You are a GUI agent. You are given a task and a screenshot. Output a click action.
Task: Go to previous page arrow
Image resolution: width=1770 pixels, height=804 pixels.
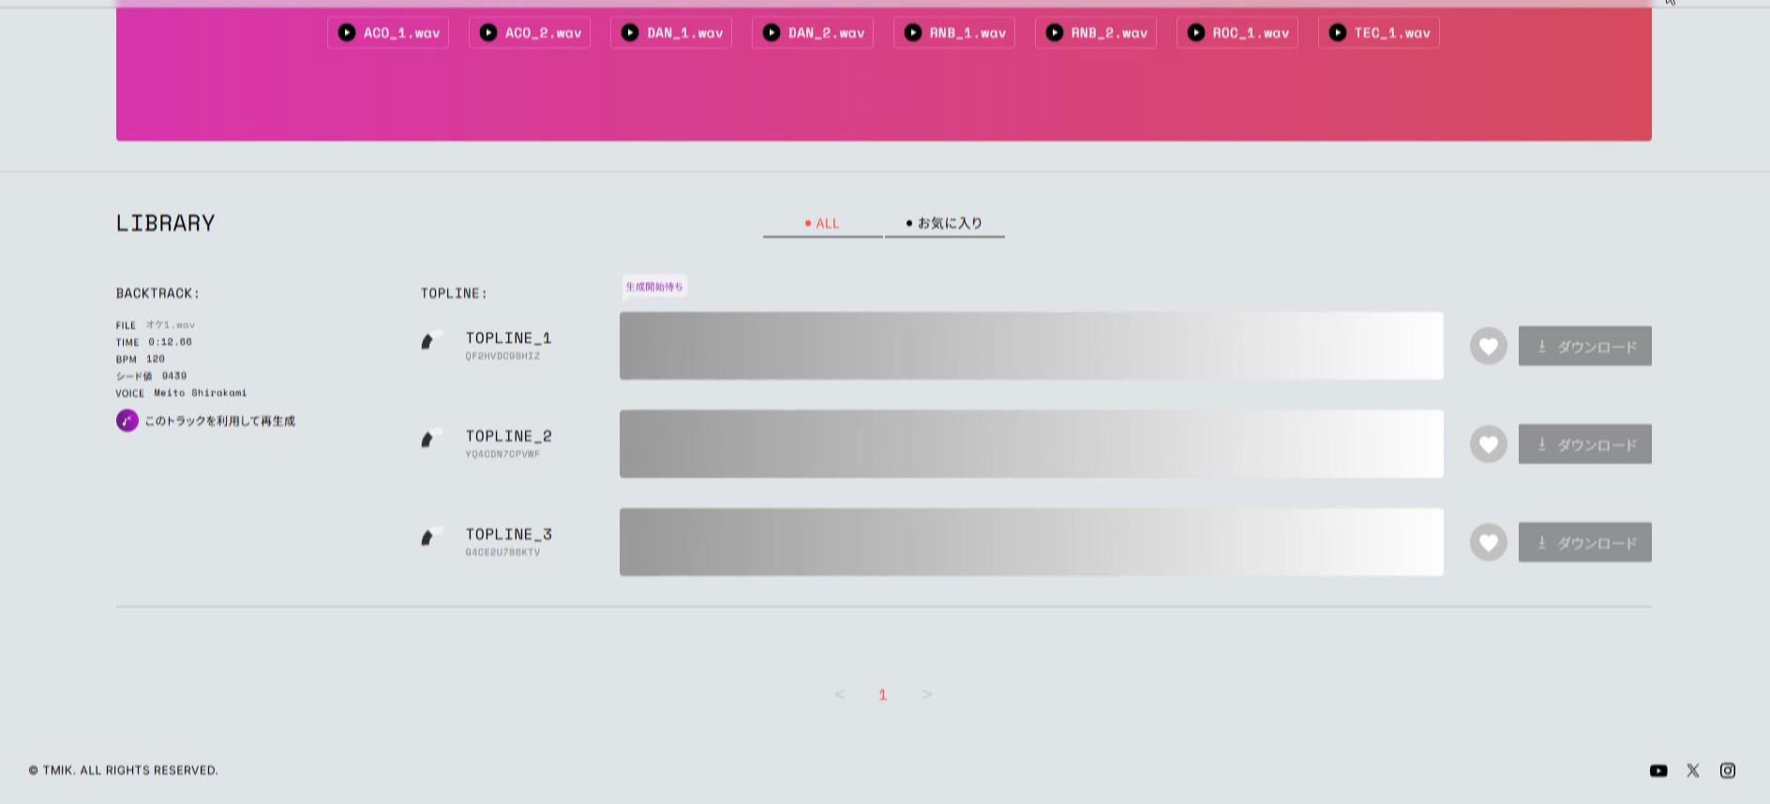pyautogui.click(x=839, y=694)
